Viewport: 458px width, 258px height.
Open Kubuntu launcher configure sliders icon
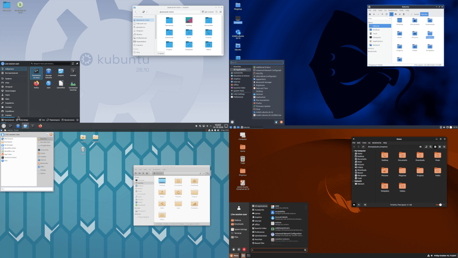pyautogui.click(x=73, y=63)
